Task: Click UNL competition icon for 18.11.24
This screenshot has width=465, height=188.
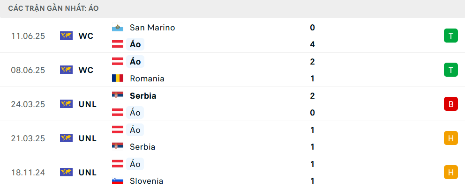Action: point(66,172)
